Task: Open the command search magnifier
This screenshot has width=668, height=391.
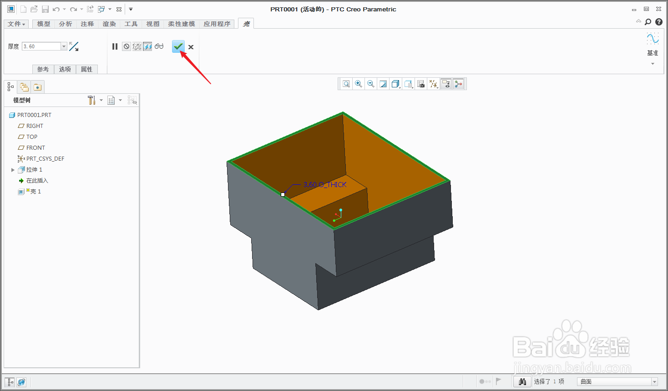Action: click(x=648, y=22)
